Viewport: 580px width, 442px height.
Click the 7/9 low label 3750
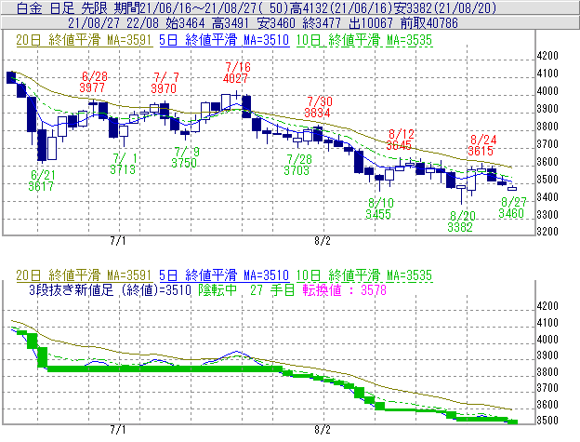(184, 163)
